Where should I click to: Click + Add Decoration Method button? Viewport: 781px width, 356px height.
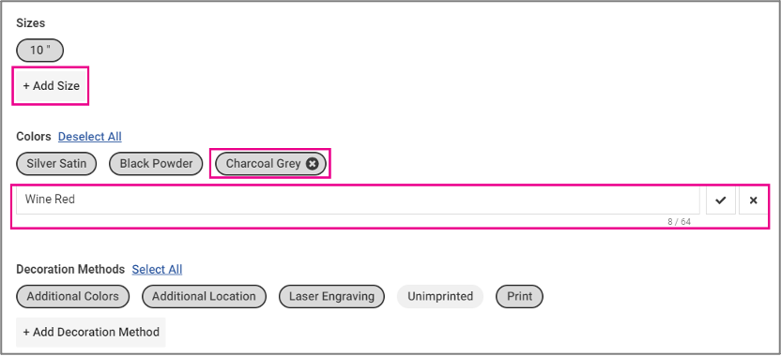[91, 333]
